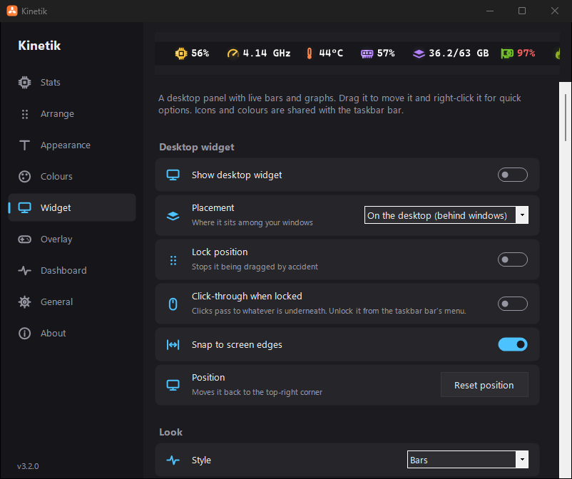
Task: Click the Appearance text T icon
Action: [24, 145]
